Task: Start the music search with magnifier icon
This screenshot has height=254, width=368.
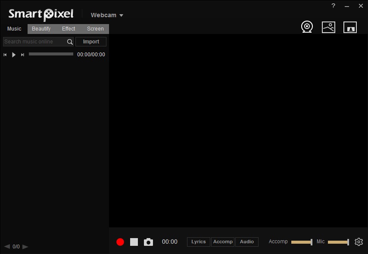Action: (69, 42)
